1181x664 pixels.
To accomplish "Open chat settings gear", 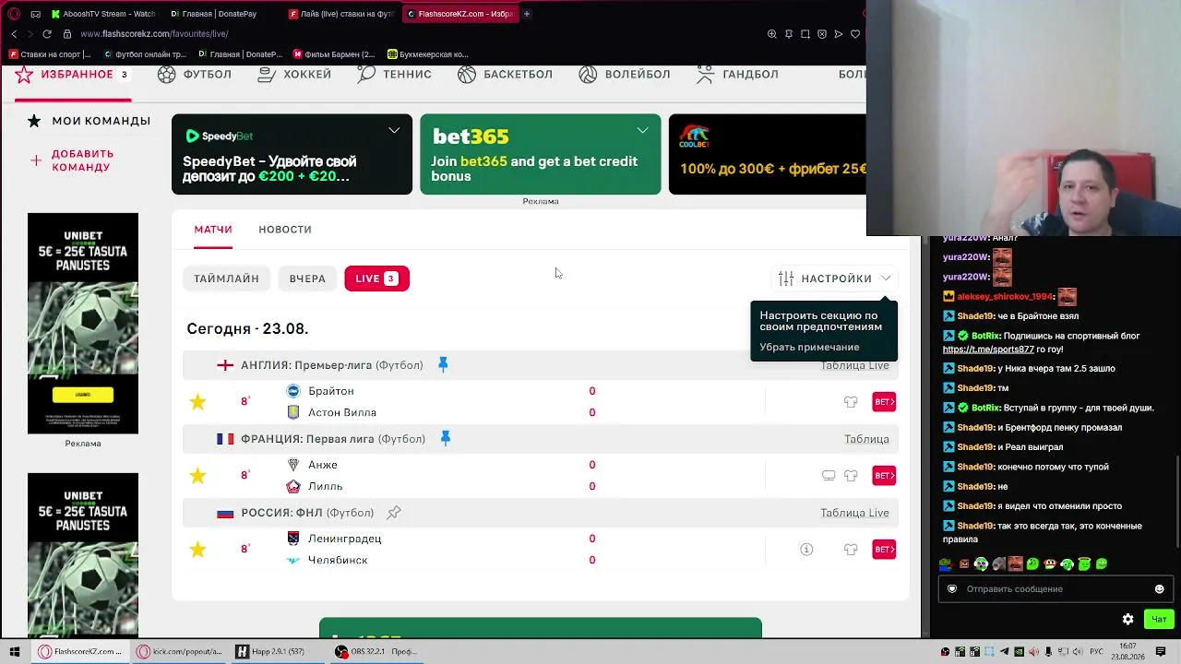I will click(1127, 619).
